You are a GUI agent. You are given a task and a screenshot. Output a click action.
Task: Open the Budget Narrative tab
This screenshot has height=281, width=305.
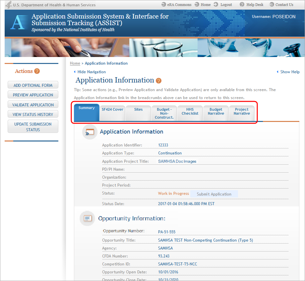(216, 113)
